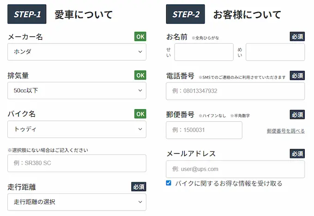Click the OK badge next to バイク名
The width and height of the screenshot is (314, 216).
(140, 114)
